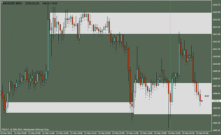
Task: Click the 1605.00 price axis label
Action: click(216, 108)
